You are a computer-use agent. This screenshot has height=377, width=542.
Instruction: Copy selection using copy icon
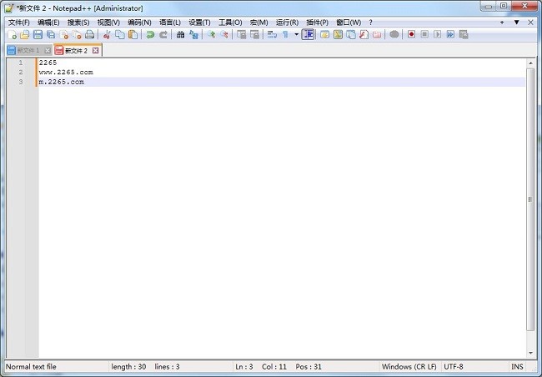[120, 34]
